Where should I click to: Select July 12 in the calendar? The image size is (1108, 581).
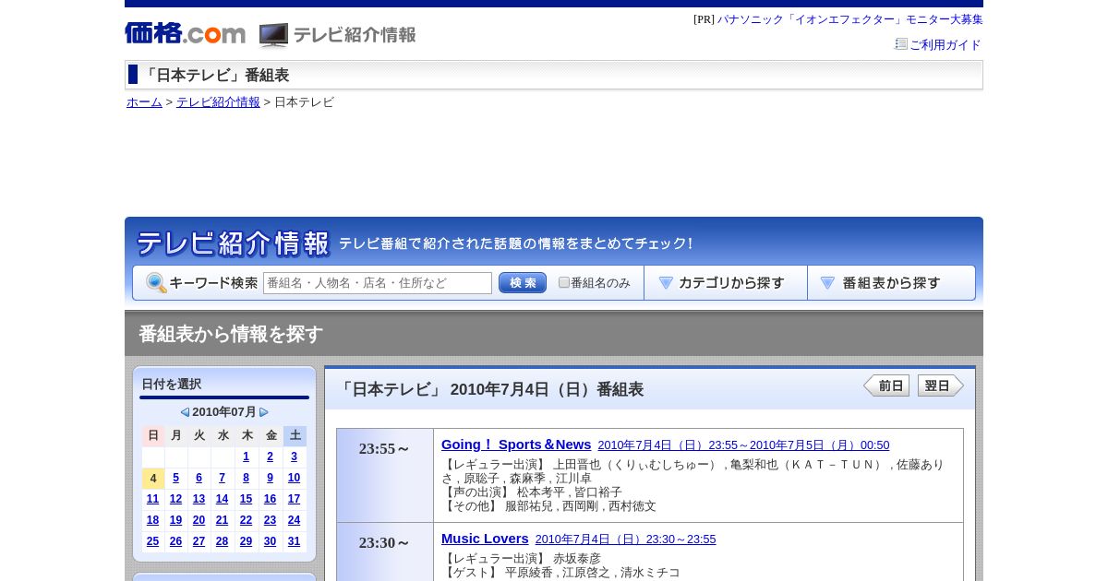point(175,499)
